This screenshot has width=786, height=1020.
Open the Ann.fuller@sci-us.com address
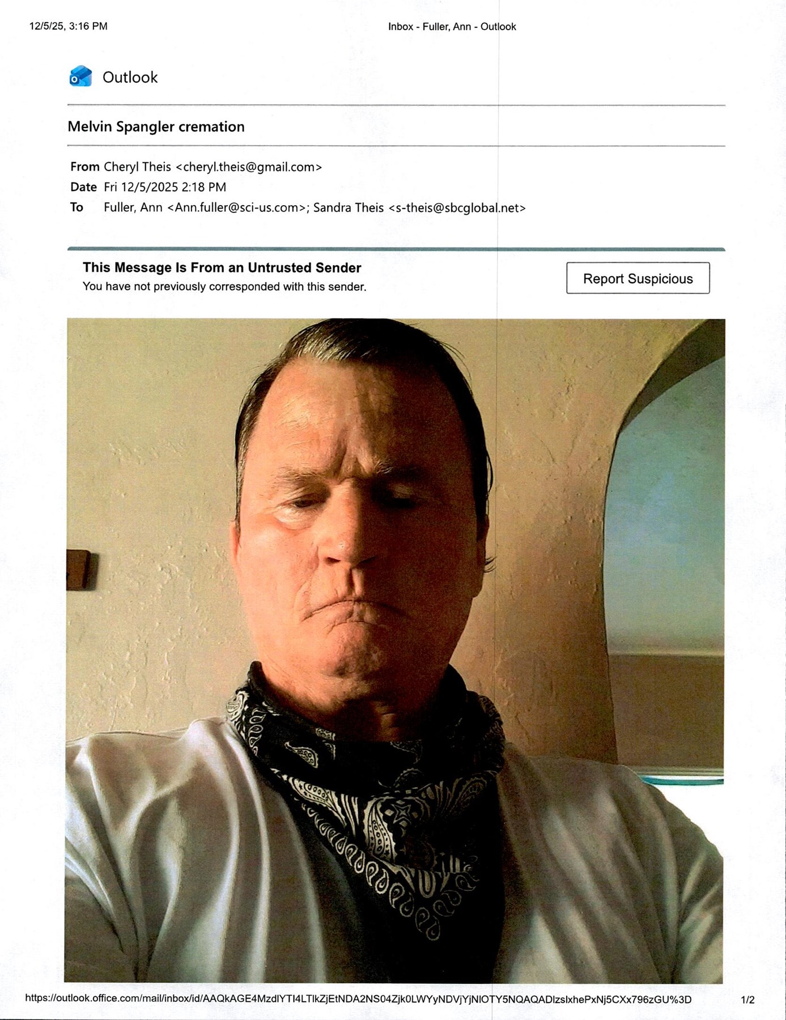pos(236,207)
